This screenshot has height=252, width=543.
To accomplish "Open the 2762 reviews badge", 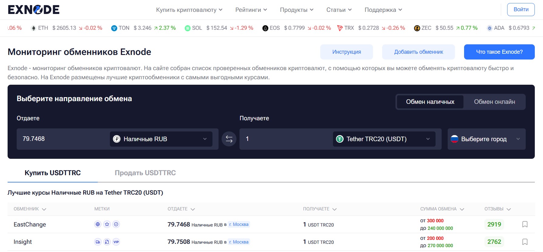I will pyautogui.click(x=494, y=242).
